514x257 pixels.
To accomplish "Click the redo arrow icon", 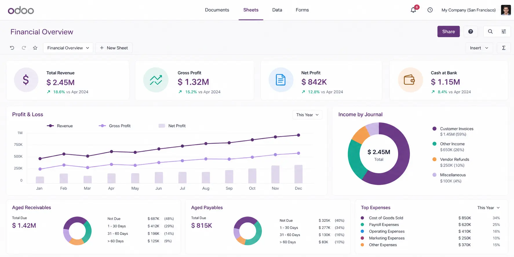I will [x=24, y=48].
